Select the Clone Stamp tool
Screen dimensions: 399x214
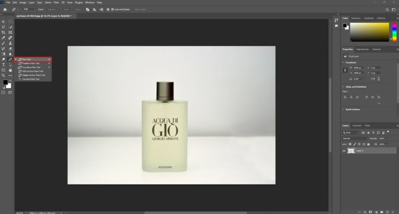pyautogui.click(x=10, y=43)
